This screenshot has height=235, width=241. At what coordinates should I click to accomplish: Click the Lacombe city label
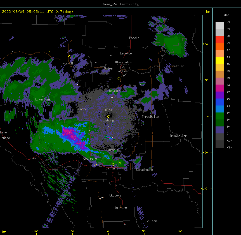point(126,53)
